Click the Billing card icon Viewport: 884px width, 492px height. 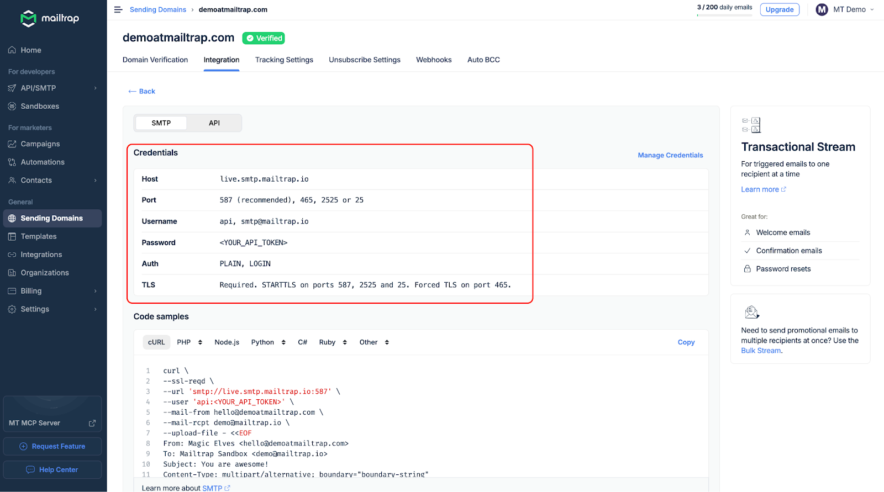12,291
